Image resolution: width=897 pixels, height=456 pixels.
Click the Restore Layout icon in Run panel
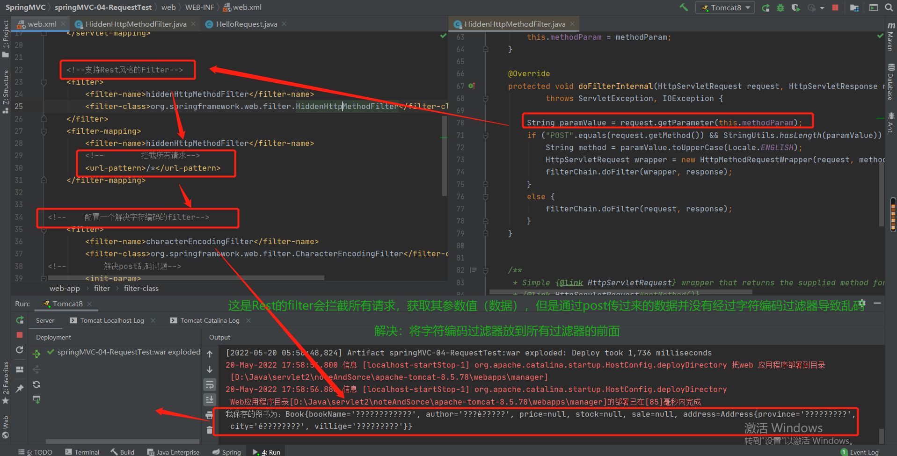coord(20,369)
